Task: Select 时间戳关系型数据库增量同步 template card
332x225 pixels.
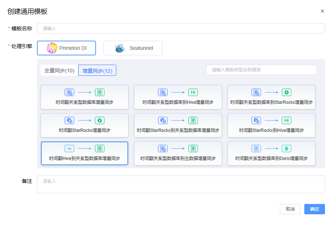Action: pyautogui.click(x=85, y=97)
